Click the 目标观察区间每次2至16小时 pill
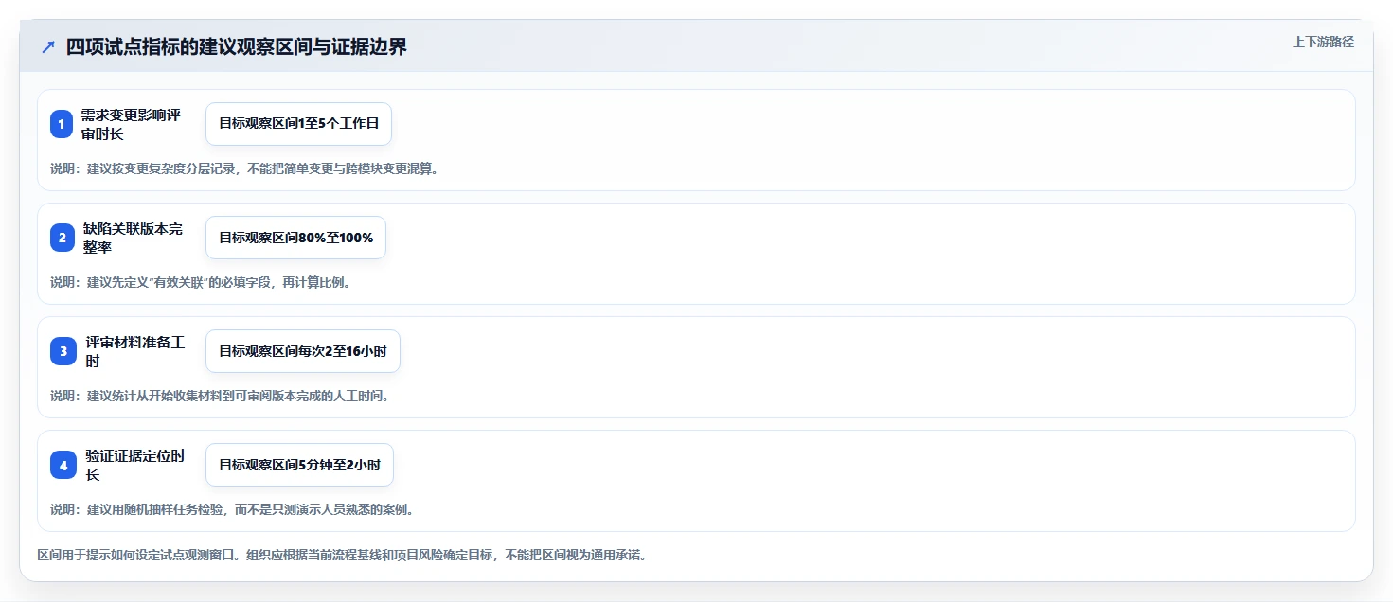This screenshot has width=1393, height=602. pos(303,351)
